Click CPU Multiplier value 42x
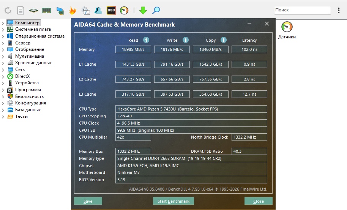Image resolution: width=347 pixels, height=210 pixels. pos(133,137)
